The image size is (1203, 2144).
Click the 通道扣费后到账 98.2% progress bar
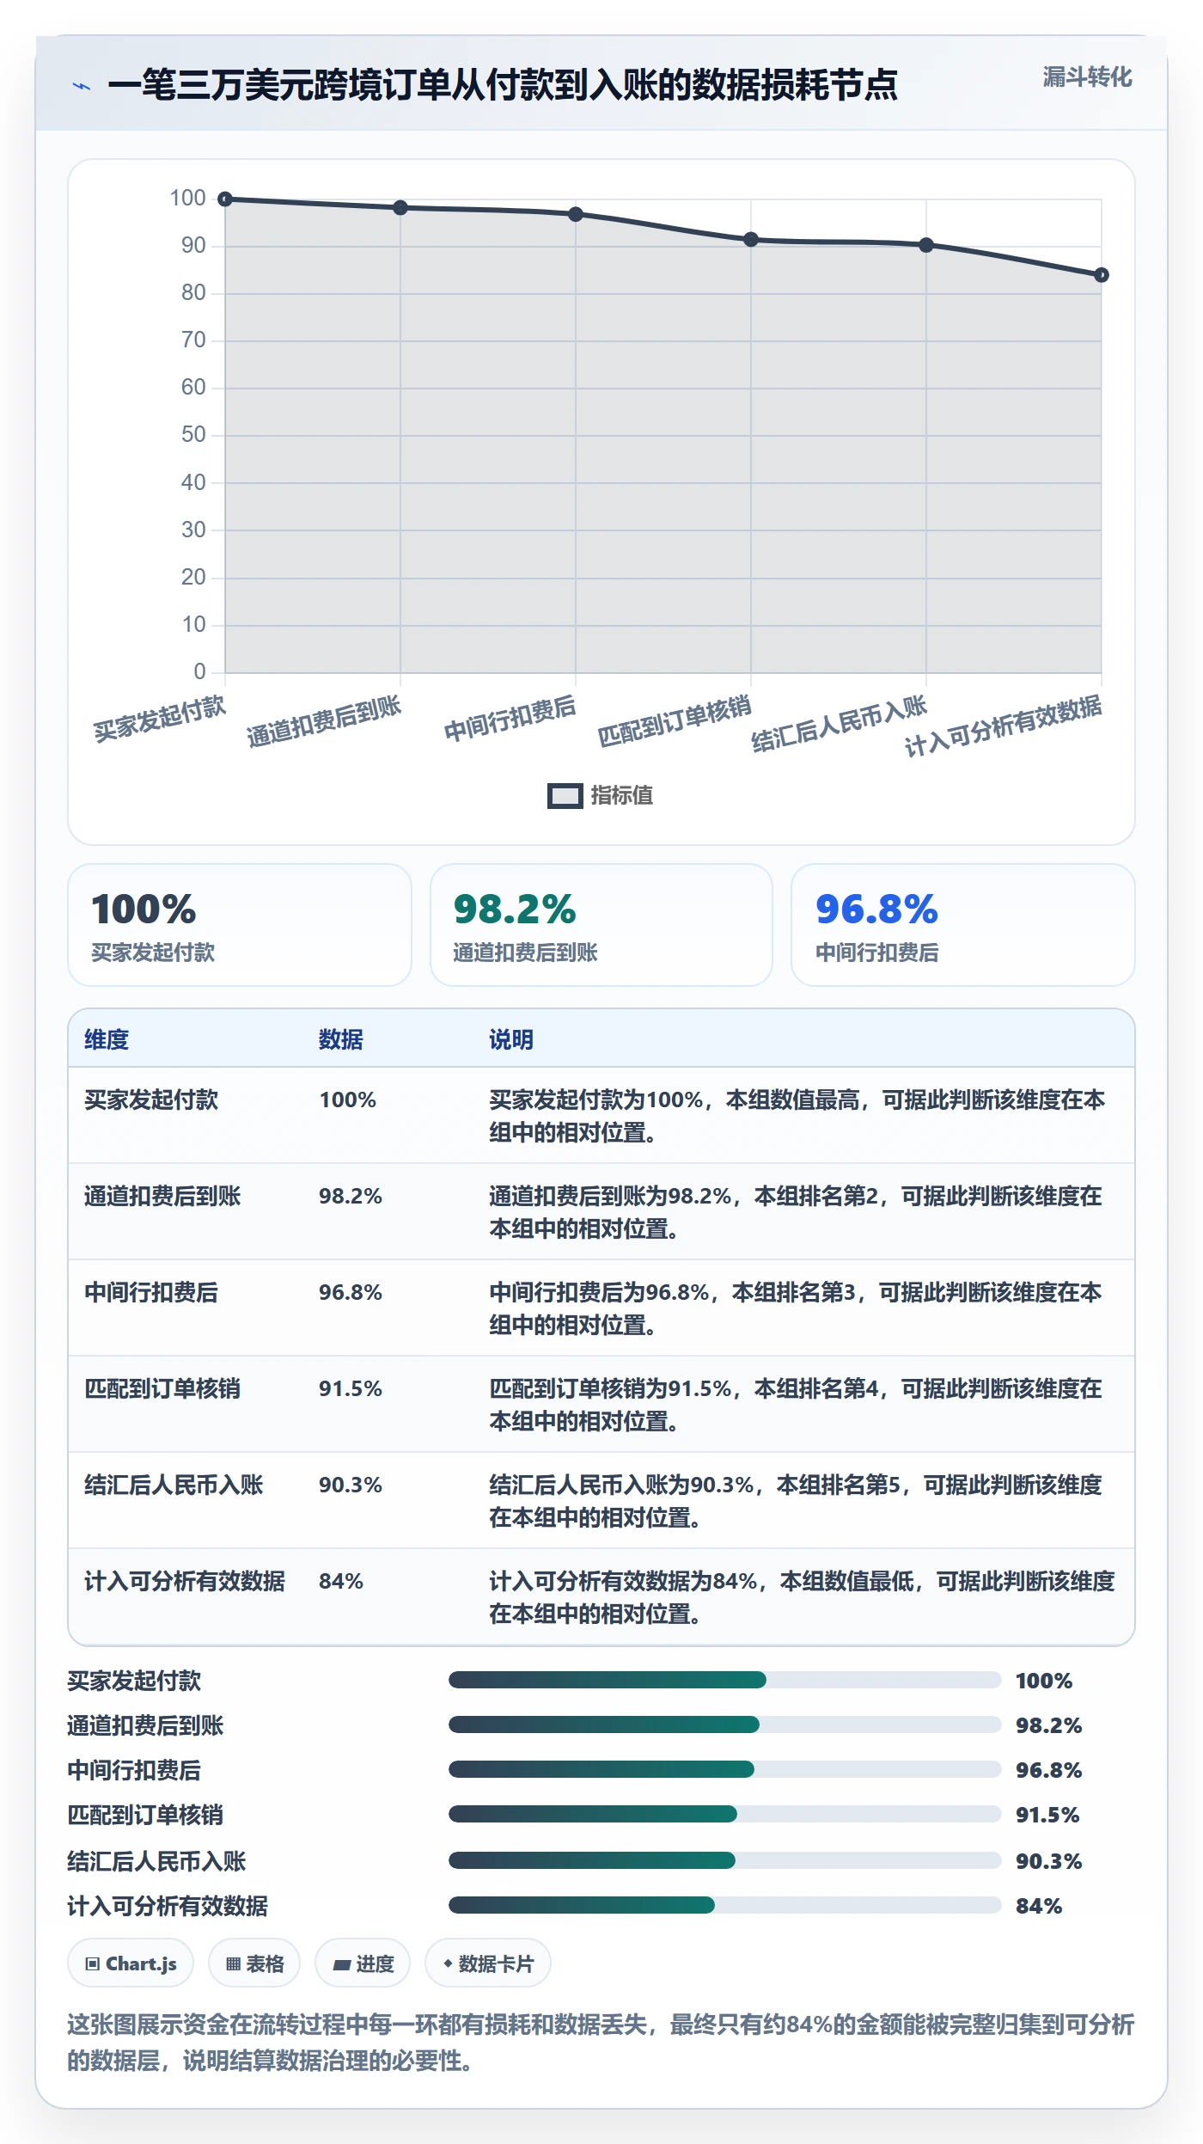pyautogui.click(x=725, y=1724)
